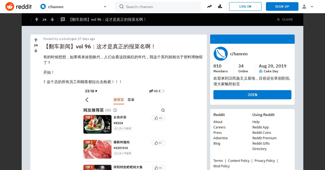Screen dimensions: 325x170
Task: Open the Blog link
Action: [217, 143]
